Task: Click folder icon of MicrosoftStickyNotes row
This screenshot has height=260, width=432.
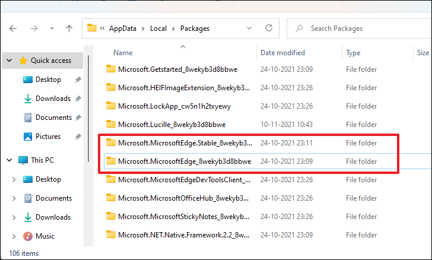Action: click(x=111, y=217)
